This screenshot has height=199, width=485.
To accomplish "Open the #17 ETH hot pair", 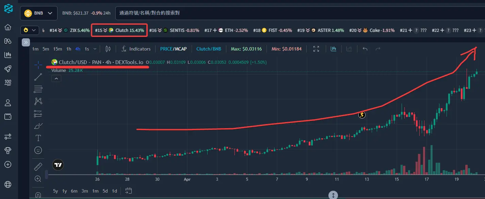I will (227, 30).
